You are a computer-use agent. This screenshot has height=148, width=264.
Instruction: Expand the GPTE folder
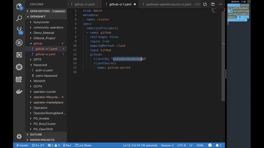pyautogui.click(x=46, y=60)
